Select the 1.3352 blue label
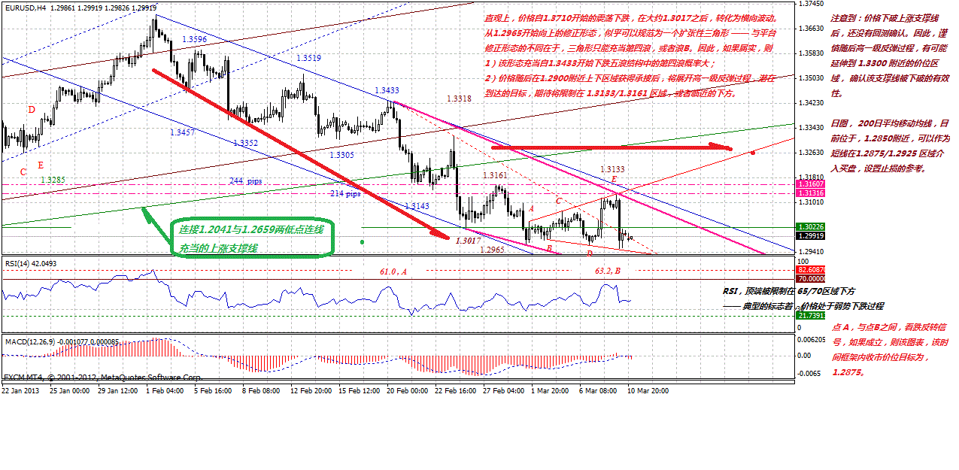 pyautogui.click(x=245, y=142)
